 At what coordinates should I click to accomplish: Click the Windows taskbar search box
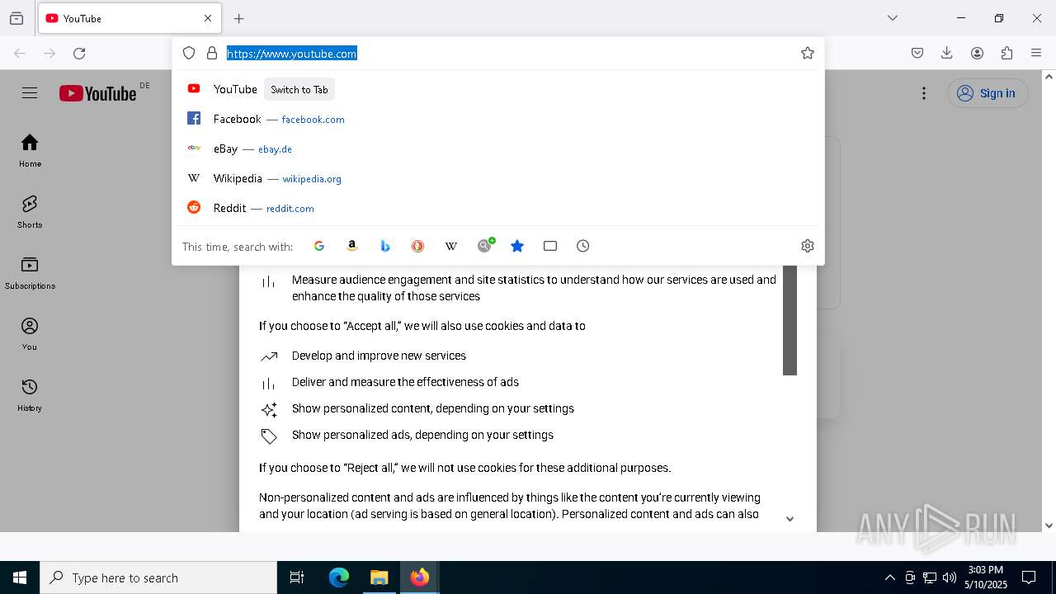coord(158,577)
